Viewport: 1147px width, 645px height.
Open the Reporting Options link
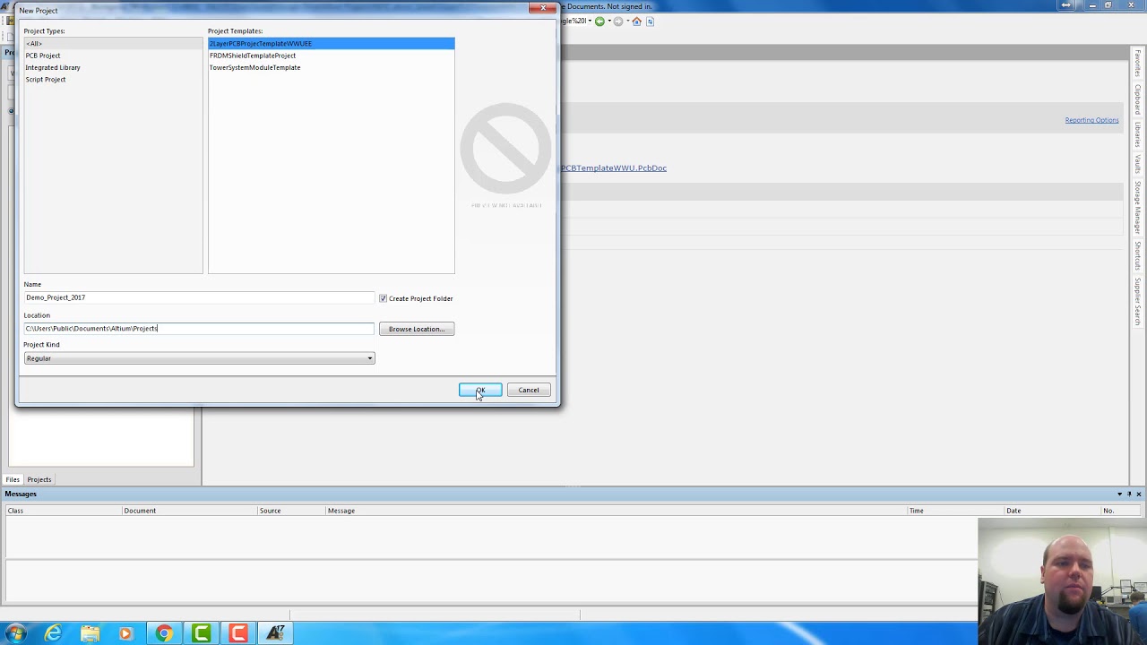(1091, 120)
